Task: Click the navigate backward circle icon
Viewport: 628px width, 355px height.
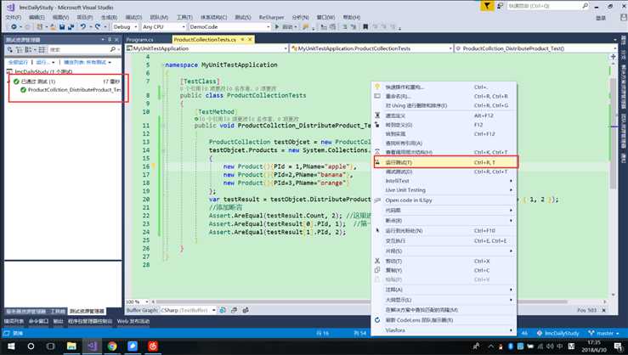Action: [14, 27]
